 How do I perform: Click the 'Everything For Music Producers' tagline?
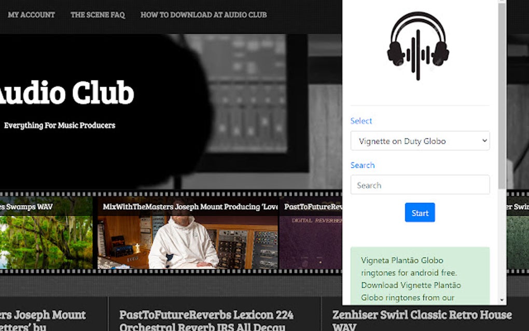tap(60, 125)
